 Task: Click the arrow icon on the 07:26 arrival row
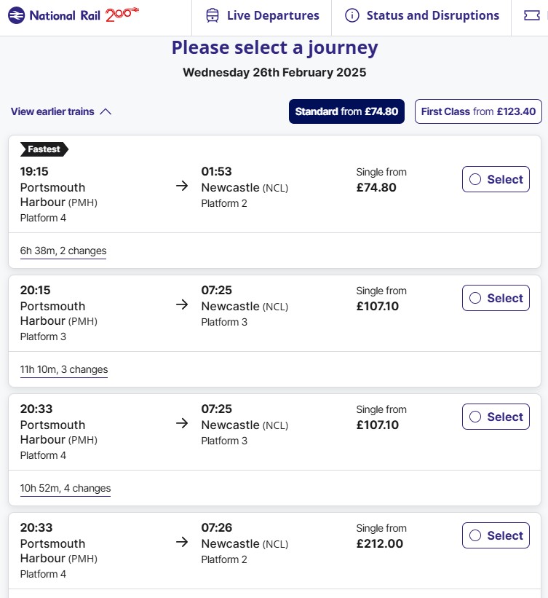182,543
